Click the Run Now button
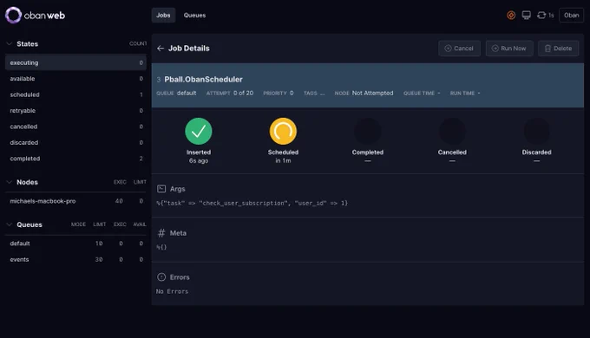This screenshot has height=338, width=590. 509,49
